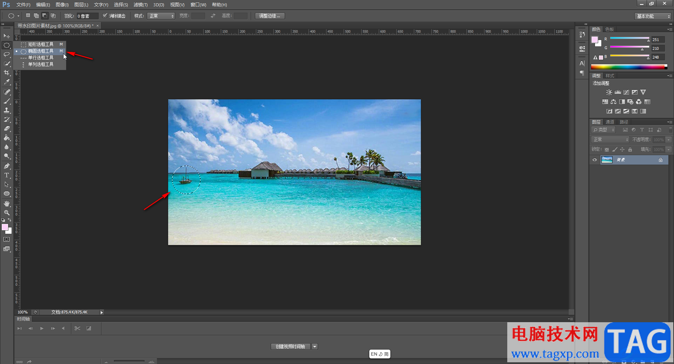Open the History panel icon
The height and width of the screenshot is (364, 674).
point(582,34)
